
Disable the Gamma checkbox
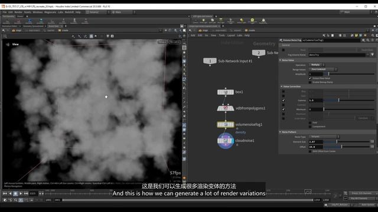(x=283, y=101)
